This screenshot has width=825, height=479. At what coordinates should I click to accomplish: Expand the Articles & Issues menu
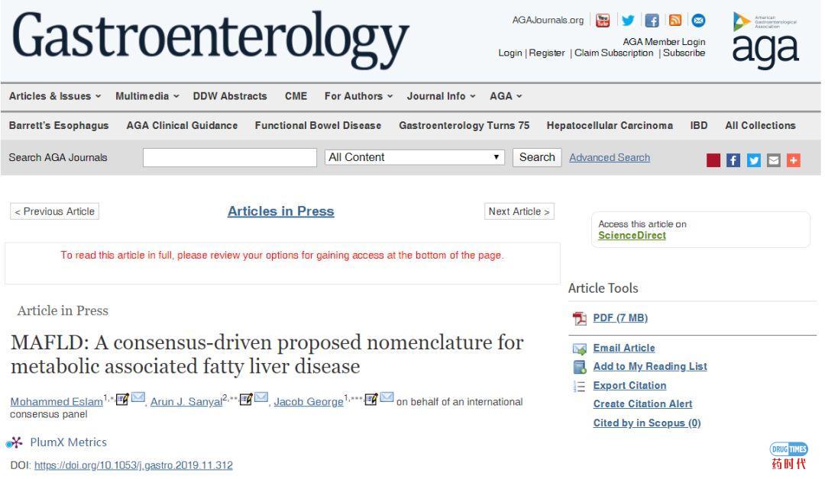click(55, 96)
